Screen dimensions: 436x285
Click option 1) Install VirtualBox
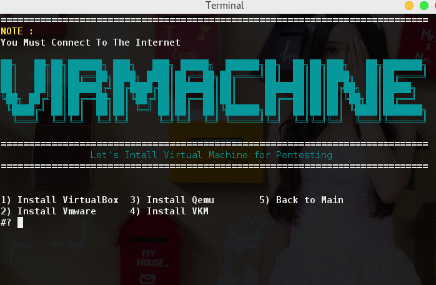click(59, 200)
